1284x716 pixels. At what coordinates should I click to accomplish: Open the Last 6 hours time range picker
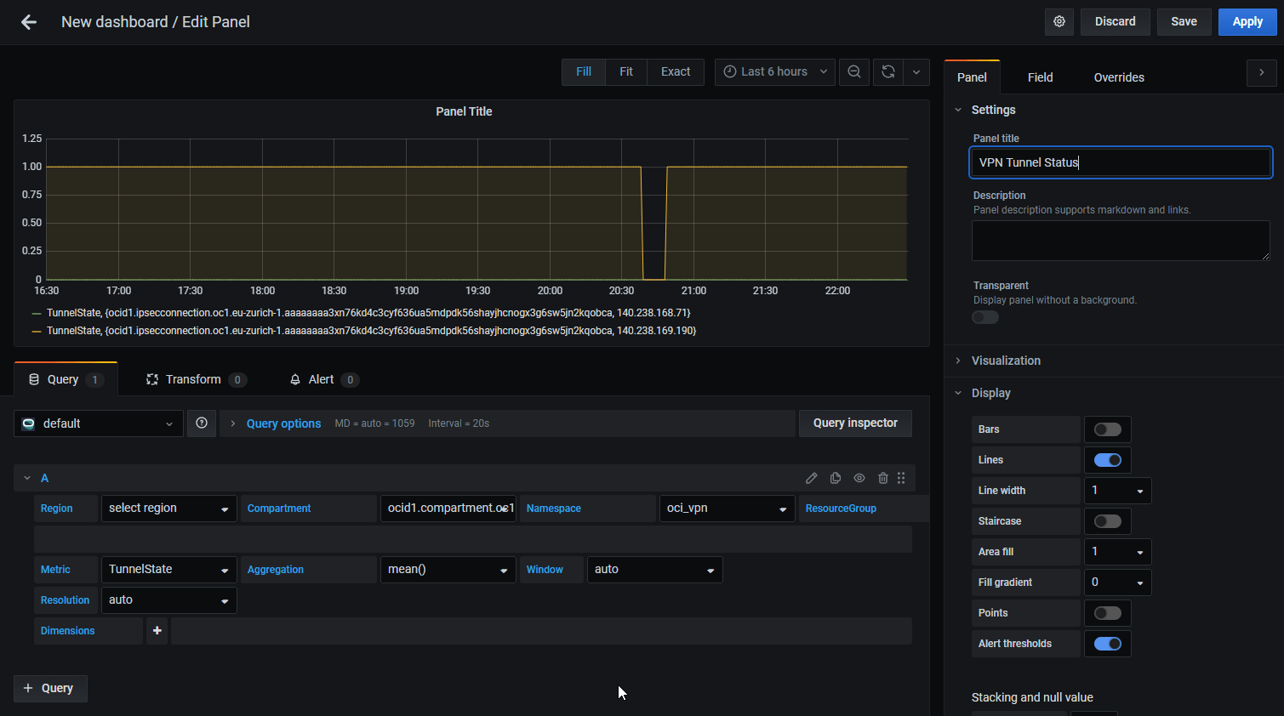(773, 72)
